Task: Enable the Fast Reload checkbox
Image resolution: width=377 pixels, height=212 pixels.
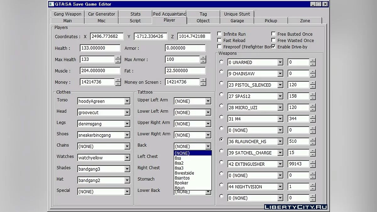Action: tap(219, 40)
